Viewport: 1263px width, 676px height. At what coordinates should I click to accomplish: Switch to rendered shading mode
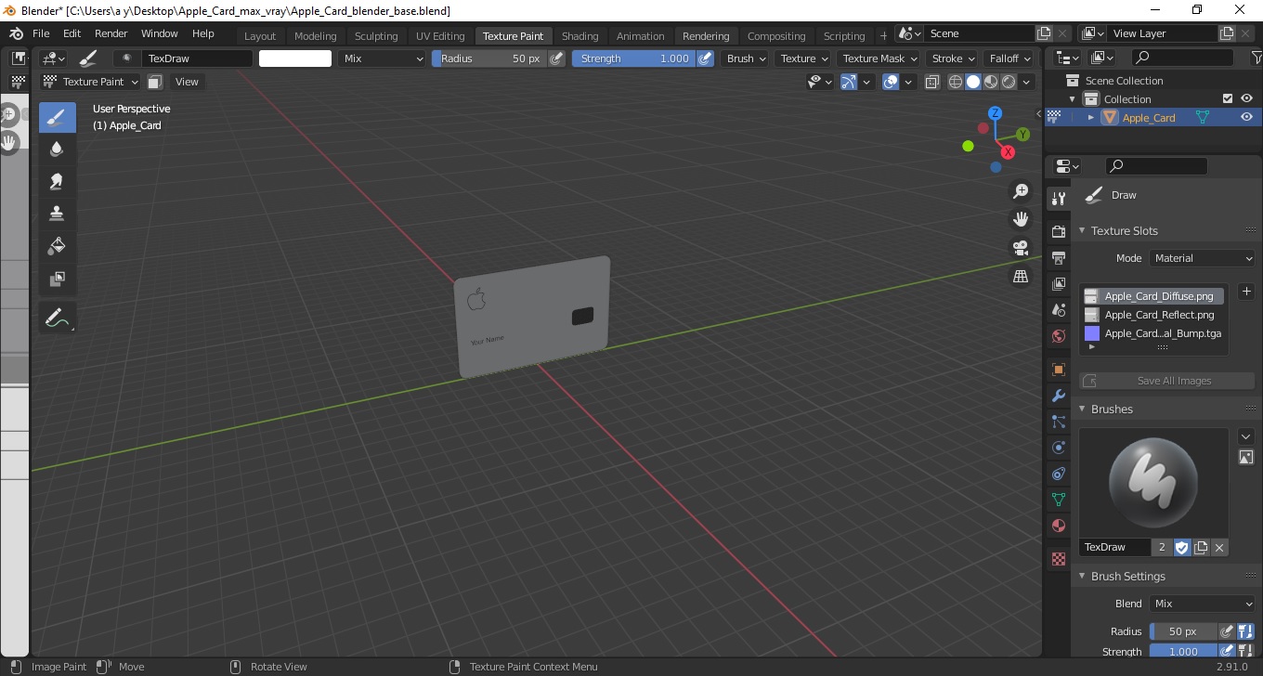tap(1009, 82)
